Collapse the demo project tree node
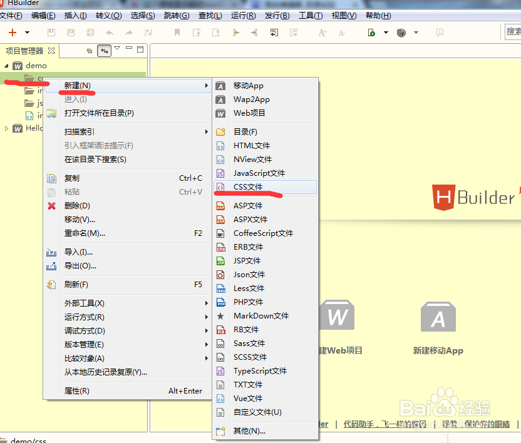The height and width of the screenshot is (443, 521). [x=6, y=65]
